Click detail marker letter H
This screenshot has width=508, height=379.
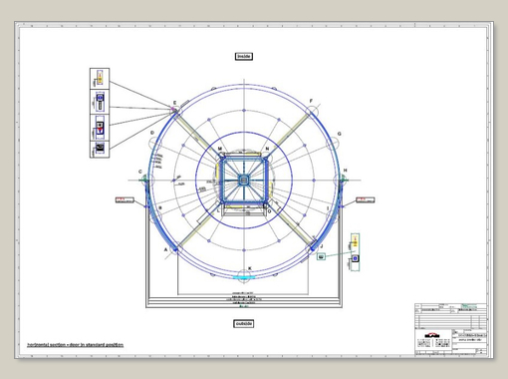[346, 171]
